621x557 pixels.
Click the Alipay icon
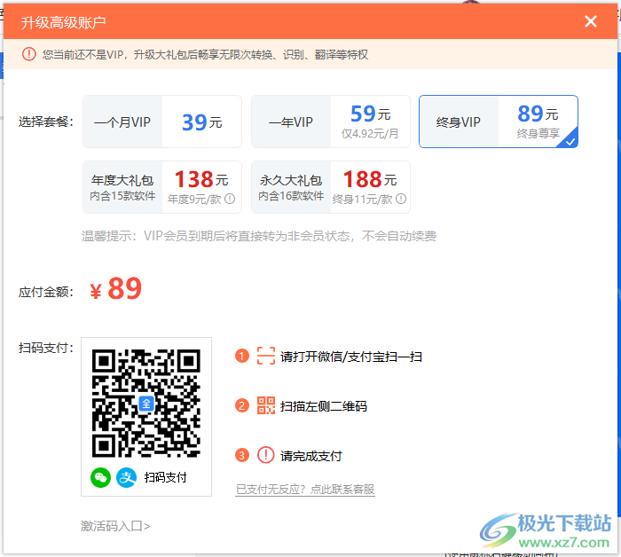[x=126, y=477]
